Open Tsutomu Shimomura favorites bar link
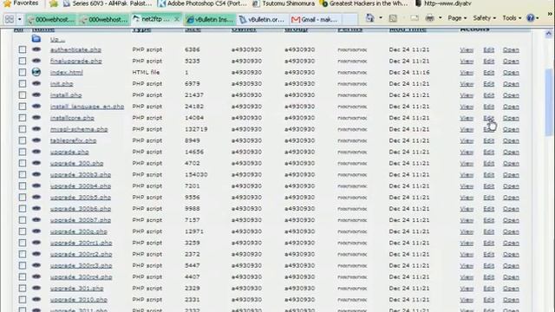 tap(284, 3)
